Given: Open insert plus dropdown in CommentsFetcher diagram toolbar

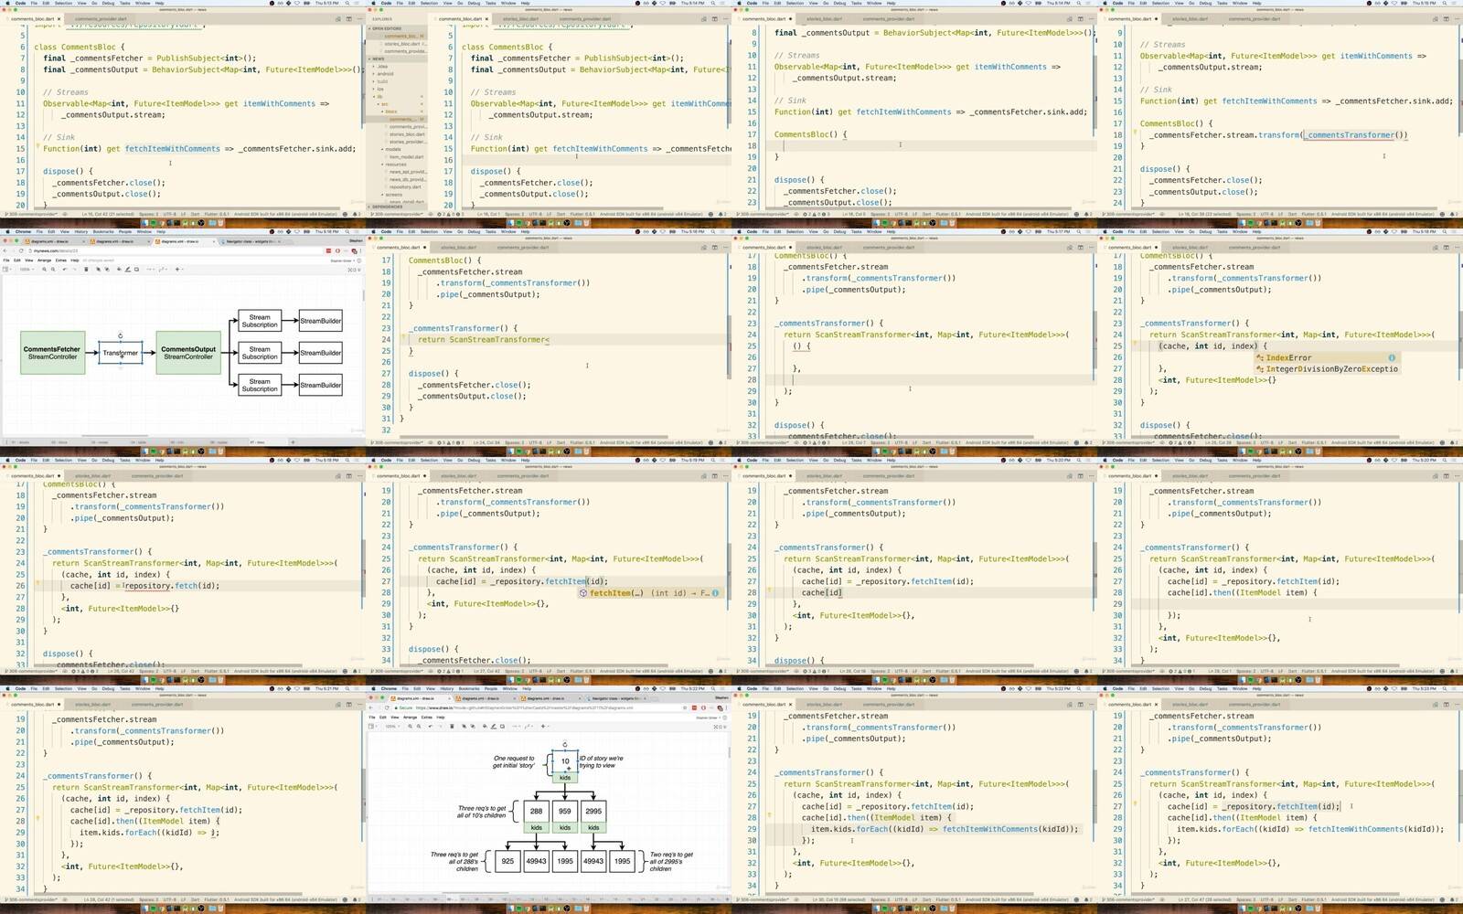Looking at the screenshot, I should (179, 269).
